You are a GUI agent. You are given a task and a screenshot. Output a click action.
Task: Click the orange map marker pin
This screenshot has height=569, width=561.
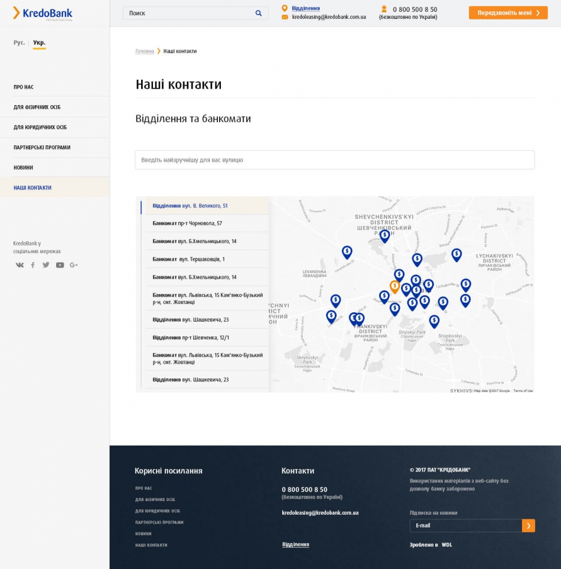click(394, 286)
